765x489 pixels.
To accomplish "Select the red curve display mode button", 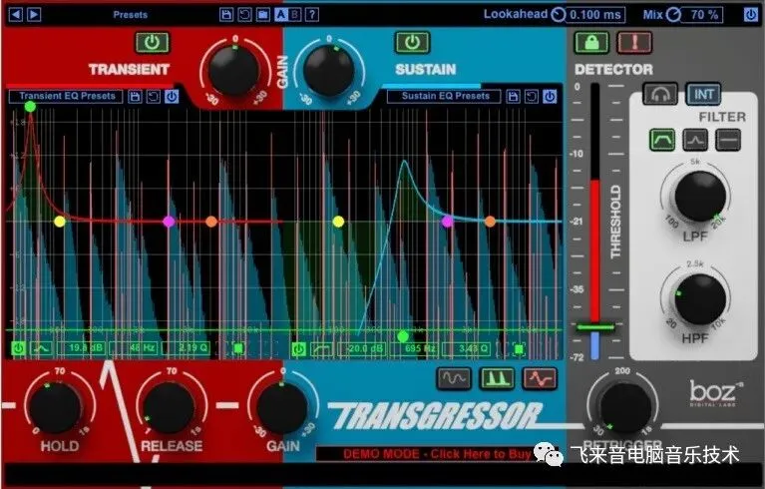I will click(540, 378).
